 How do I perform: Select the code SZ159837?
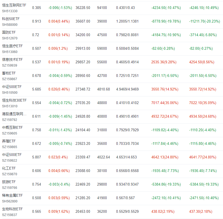(x=9, y=215)
